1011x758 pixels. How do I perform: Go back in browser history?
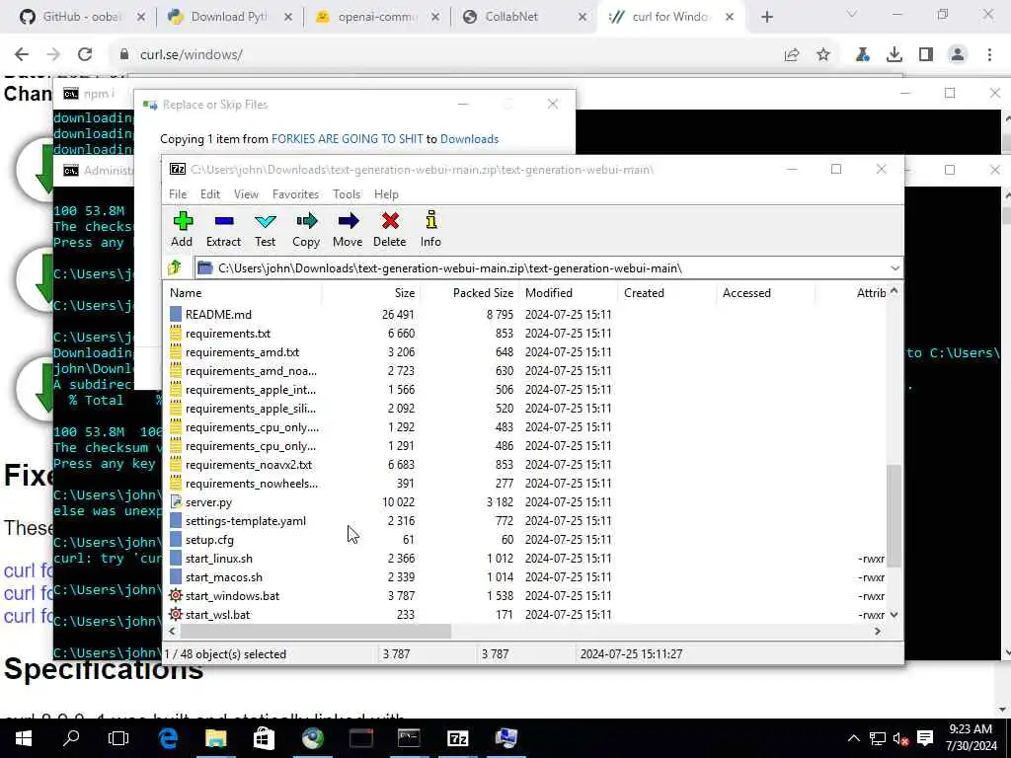[x=22, y=55]
